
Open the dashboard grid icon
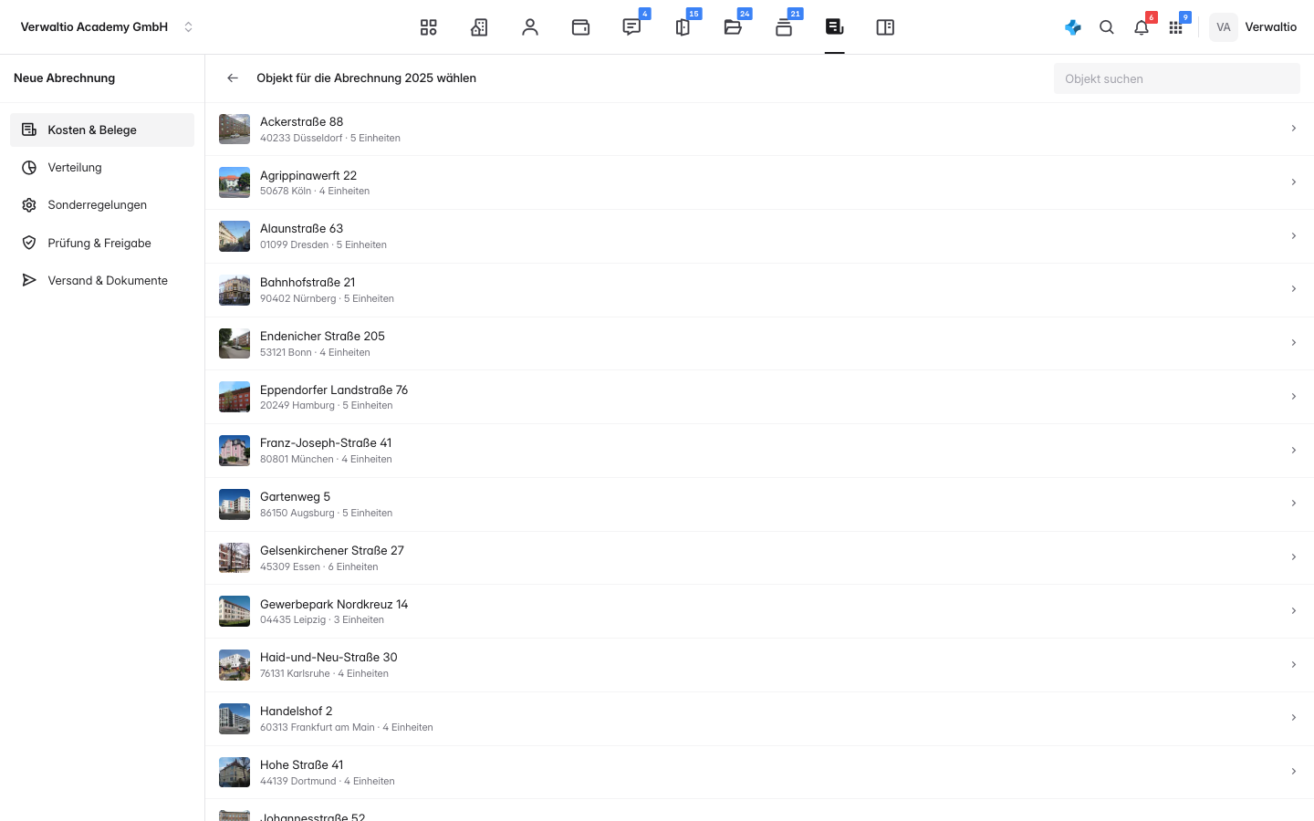(x=429, y=27)
